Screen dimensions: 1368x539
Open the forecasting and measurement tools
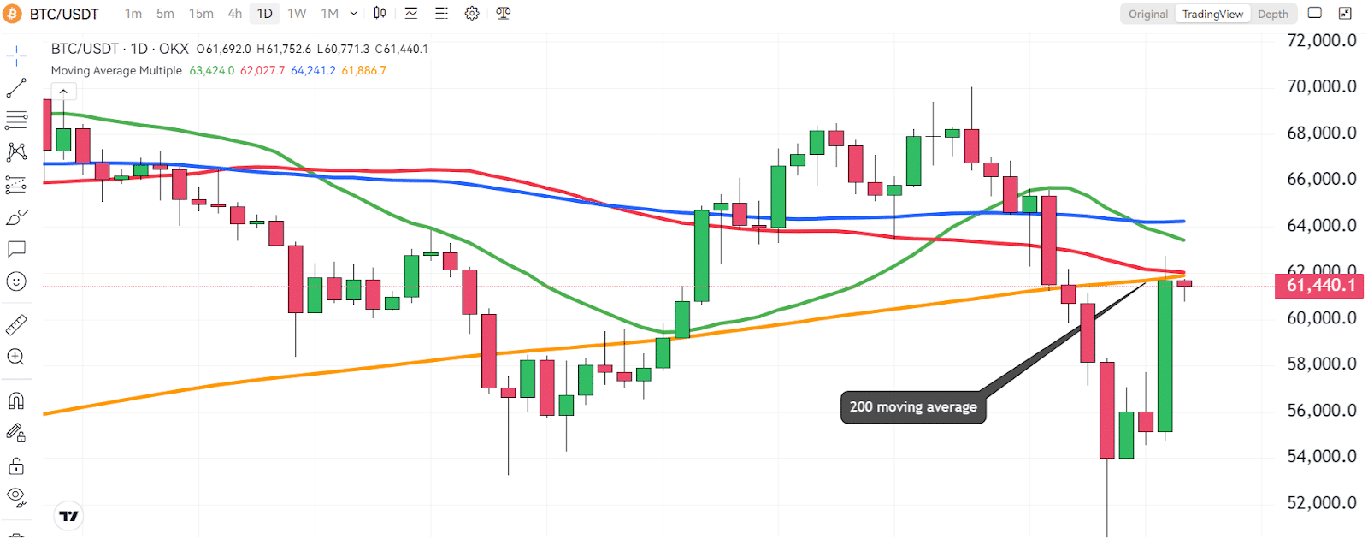point(16,185)
